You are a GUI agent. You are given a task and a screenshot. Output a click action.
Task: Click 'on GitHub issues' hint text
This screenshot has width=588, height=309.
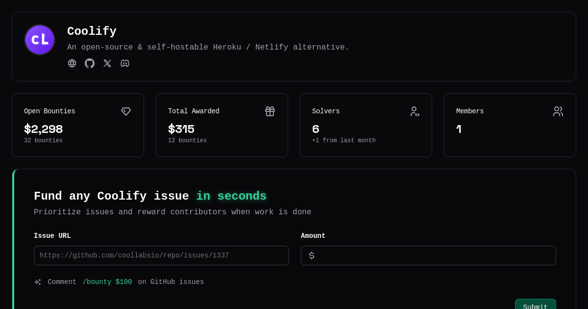[171, 282]
